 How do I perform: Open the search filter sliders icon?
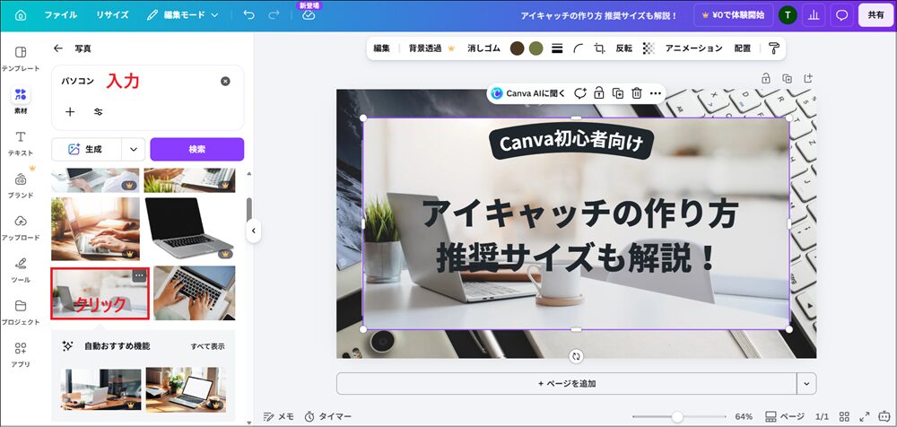point(99,111)
